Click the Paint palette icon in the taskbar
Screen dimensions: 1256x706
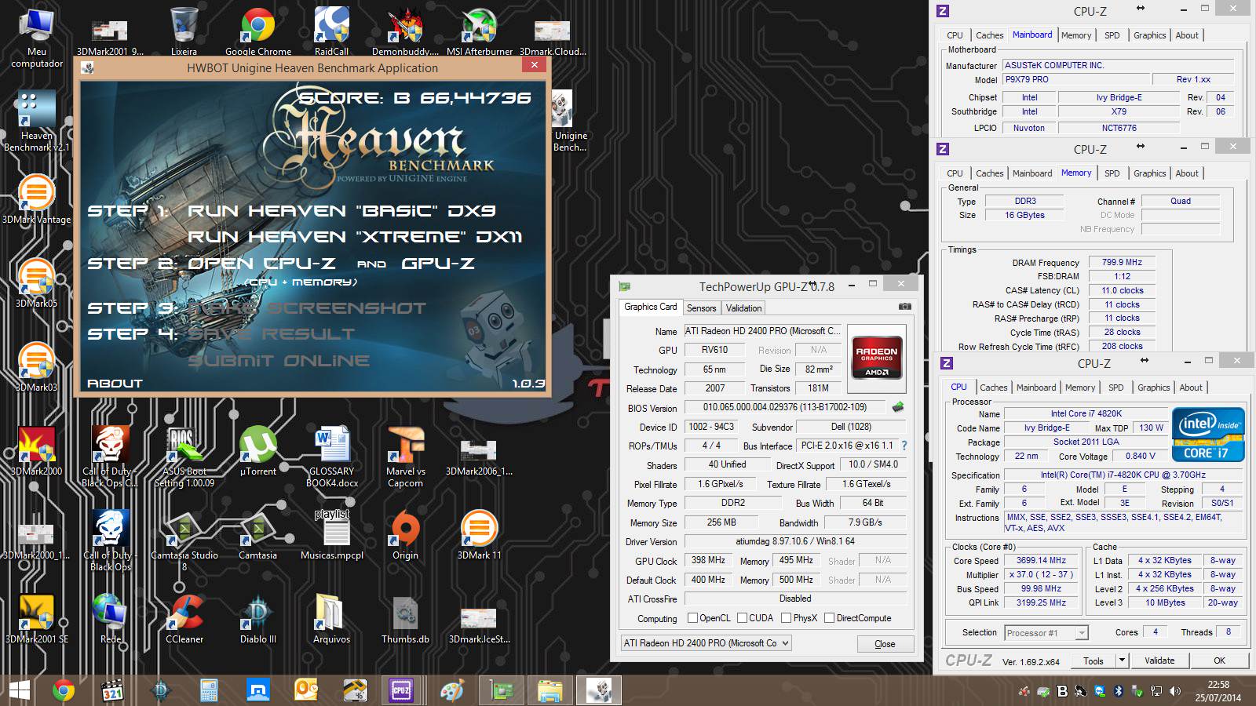(451, 690)
